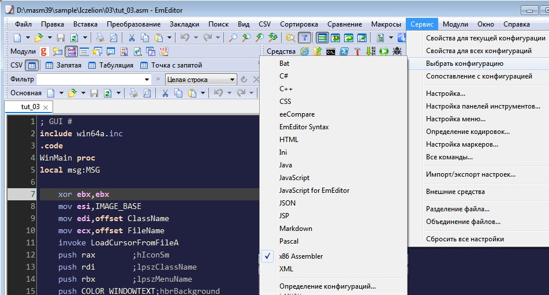Expand the Целая строка filter combo box

pos(232,80)
